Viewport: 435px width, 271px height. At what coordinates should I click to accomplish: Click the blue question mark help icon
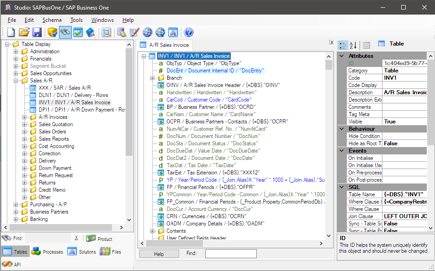[188, 32]
